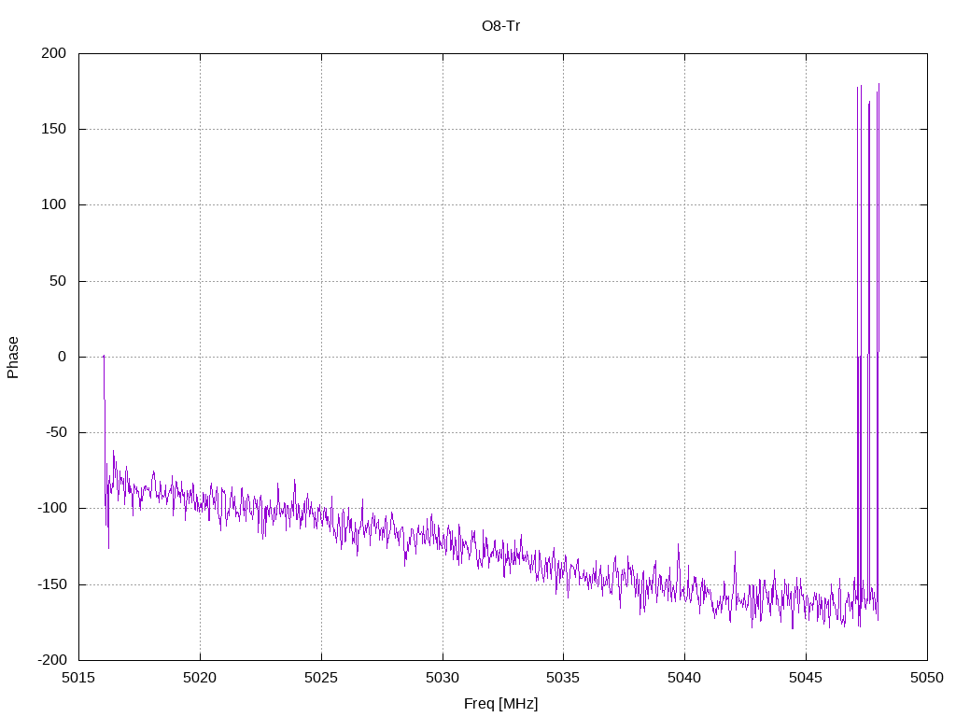The height and width of the screenshot is (717, 956).
Task: Click the y-axis tick label 0
Action: tap(63, 357)
